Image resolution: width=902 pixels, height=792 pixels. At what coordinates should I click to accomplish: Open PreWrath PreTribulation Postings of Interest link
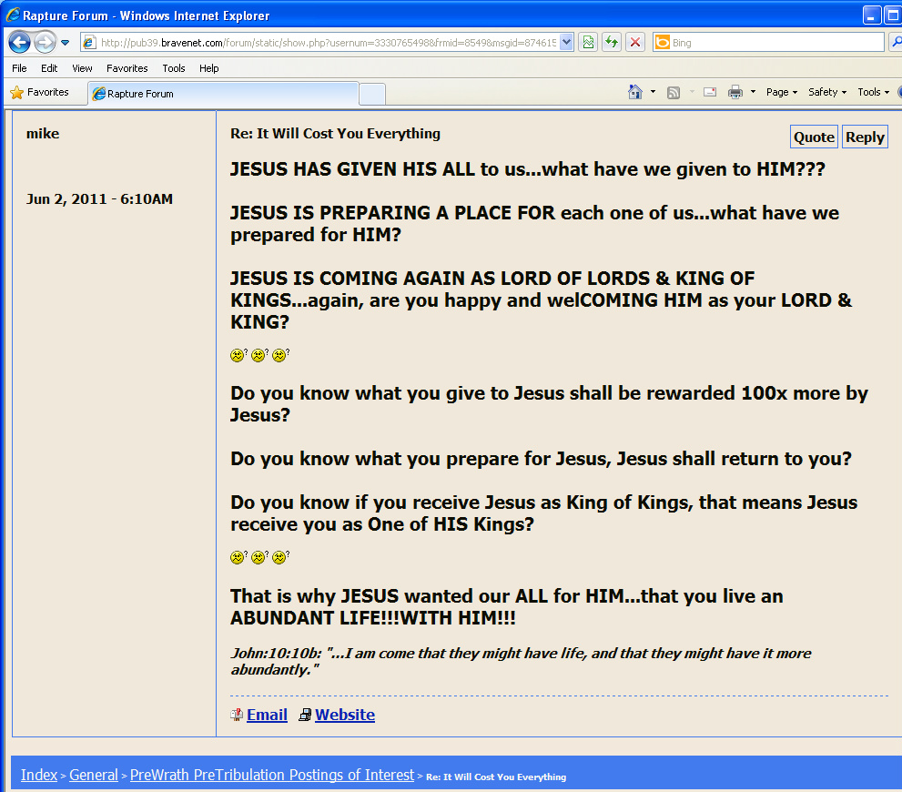(x=272, y=775)
